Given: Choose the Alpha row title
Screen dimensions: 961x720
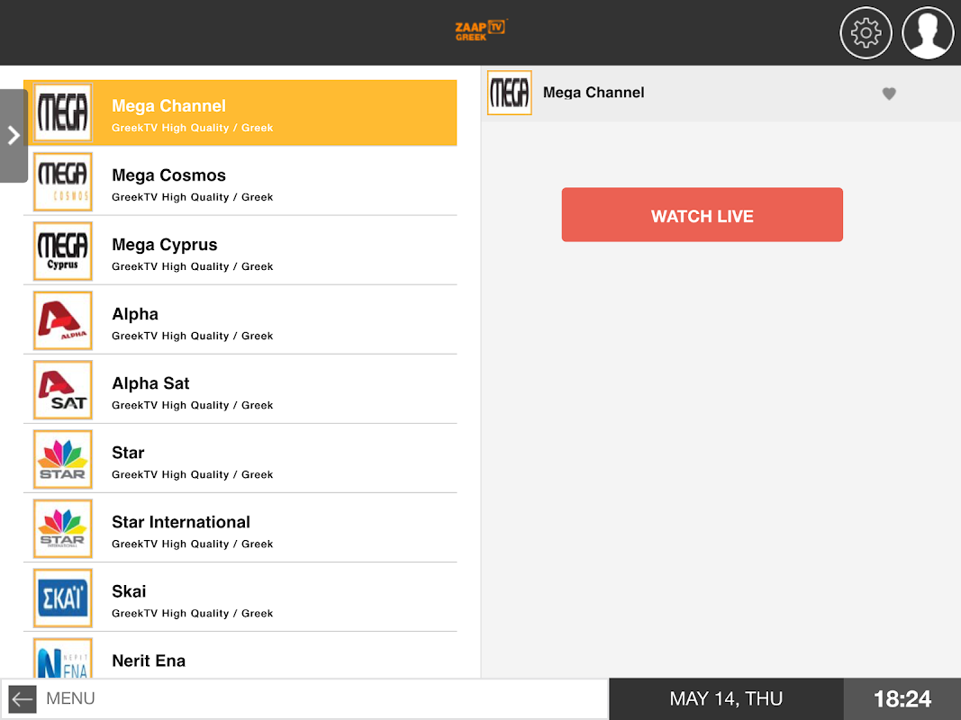Looking at the screenshot, I should pyautogui.click(x=135, y=314).
